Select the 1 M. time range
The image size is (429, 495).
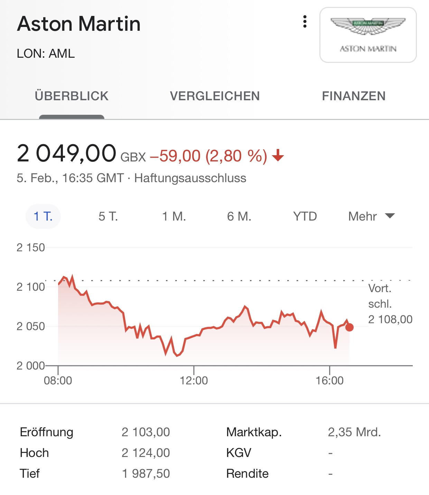tap(174, 216)
